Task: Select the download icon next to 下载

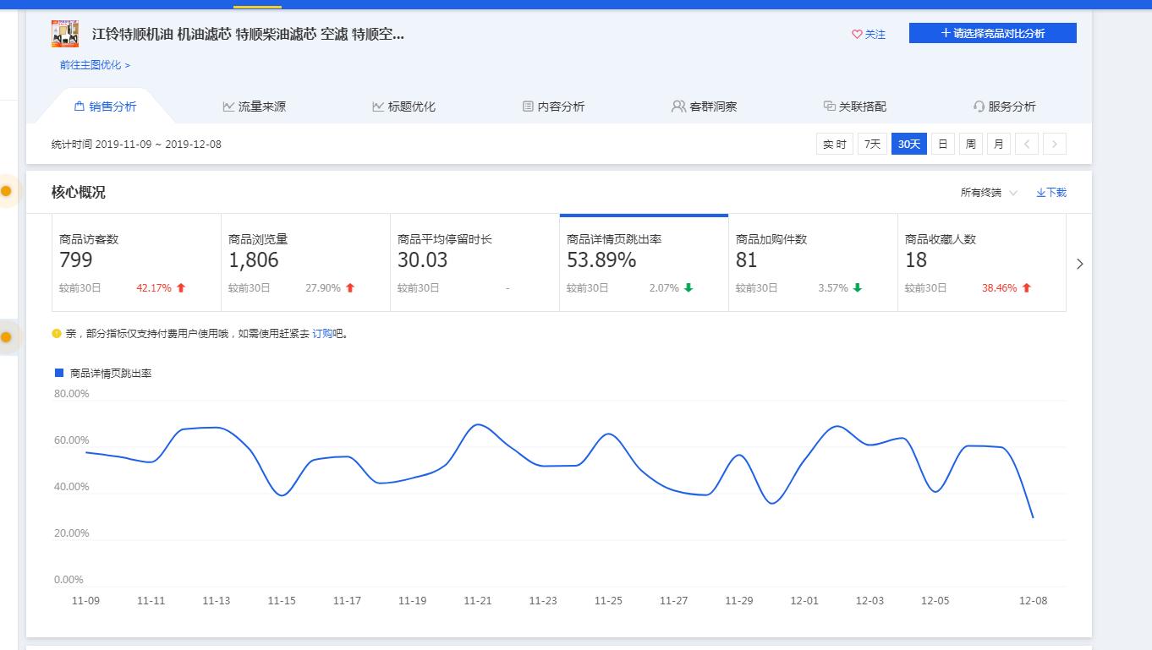Action: (x=1039, y=192)
